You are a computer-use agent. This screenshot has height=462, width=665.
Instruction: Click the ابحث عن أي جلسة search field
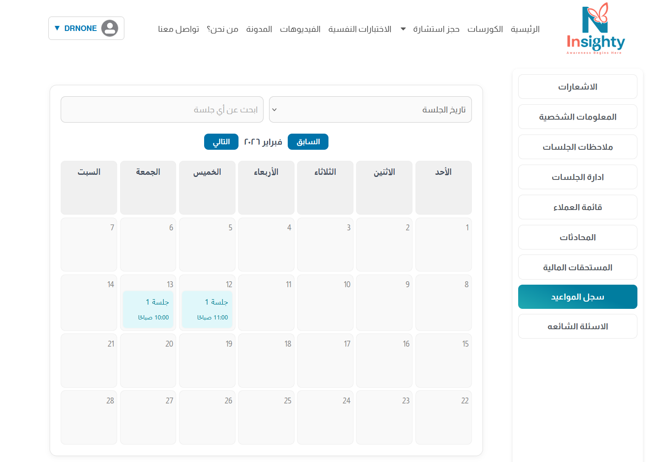[x=162, y=109]
